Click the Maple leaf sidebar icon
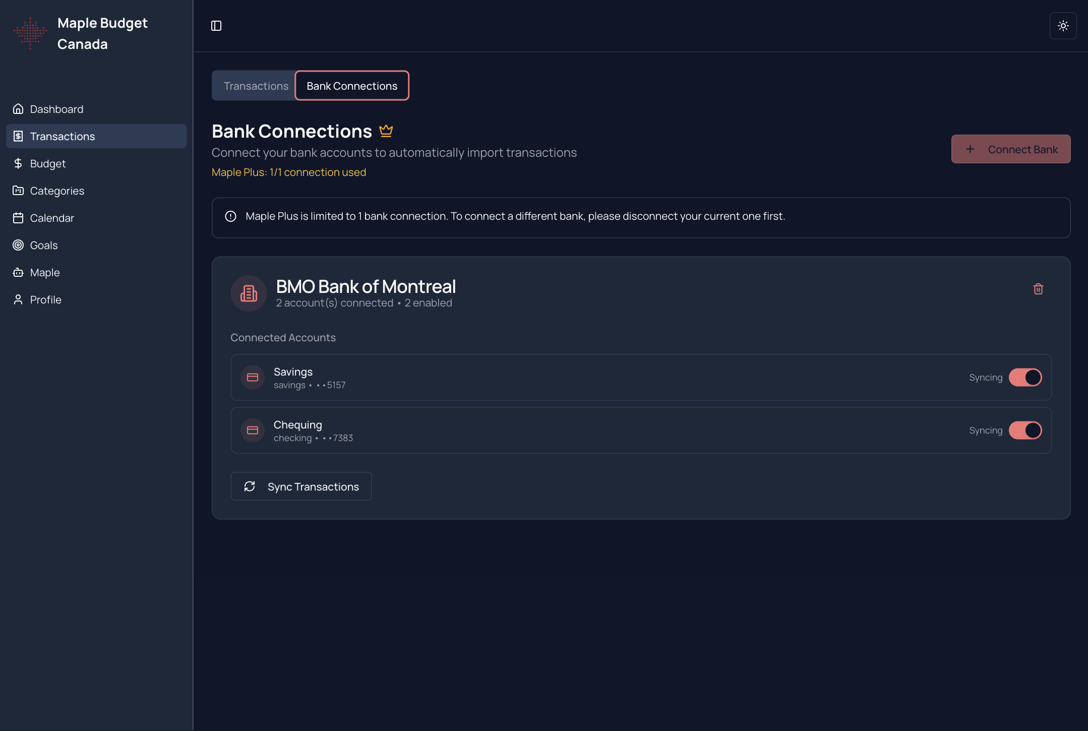 pos(18,272)
